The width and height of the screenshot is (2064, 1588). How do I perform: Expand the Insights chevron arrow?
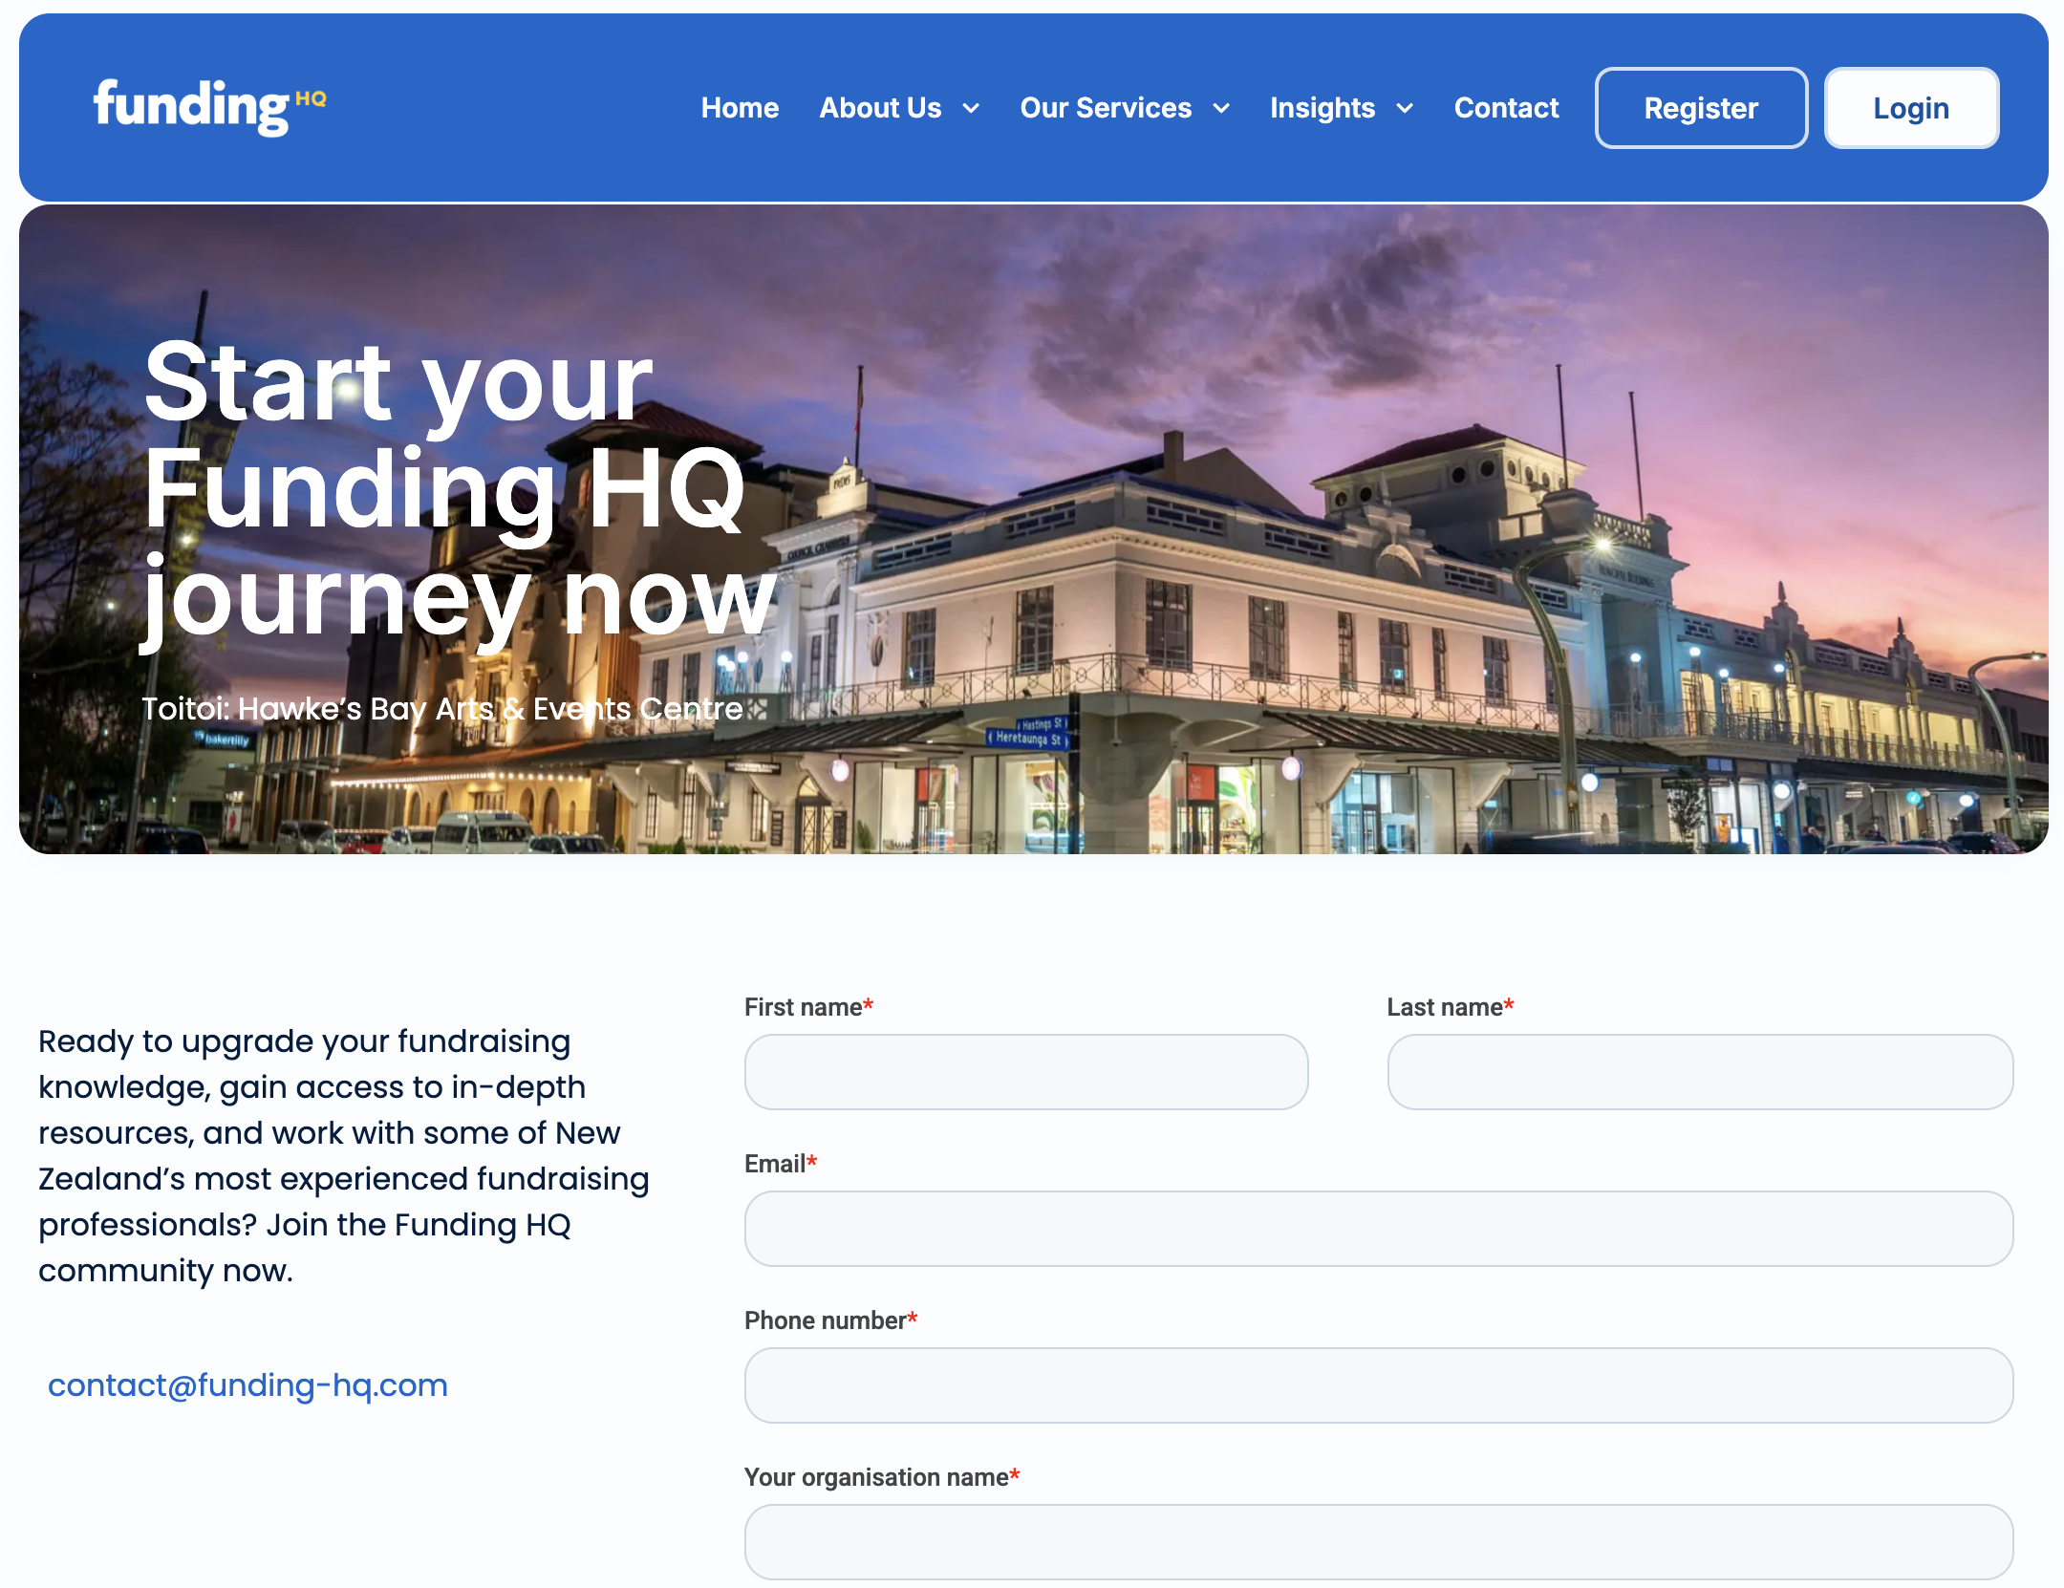(1405, 109)
